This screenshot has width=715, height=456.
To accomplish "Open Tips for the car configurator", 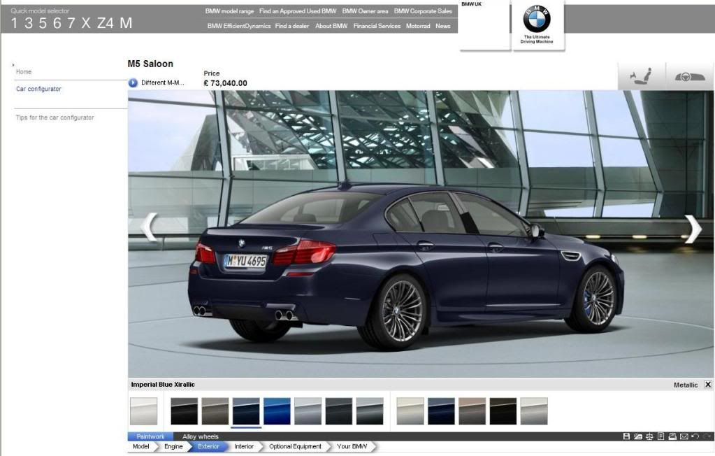I will pyautogui.click(x=55, y=117).
